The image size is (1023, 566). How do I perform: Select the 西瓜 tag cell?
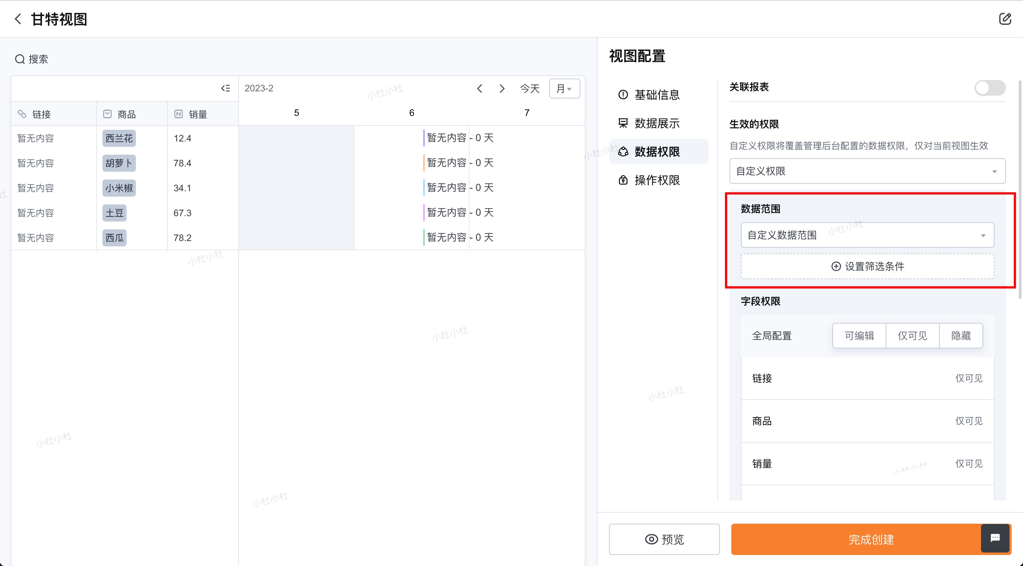[115, 238]
